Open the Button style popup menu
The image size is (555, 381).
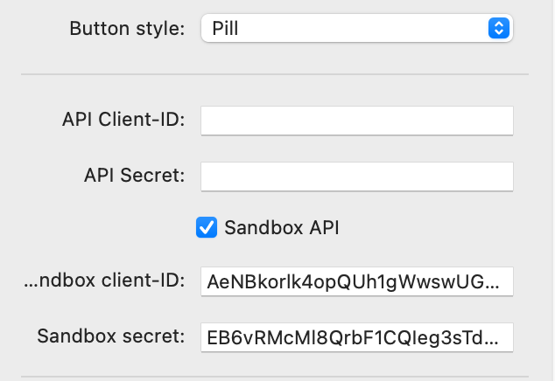[357, 28]
